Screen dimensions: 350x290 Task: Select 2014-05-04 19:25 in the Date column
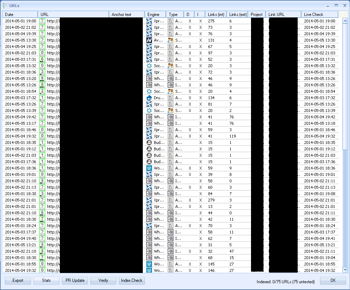click(21, 47)
